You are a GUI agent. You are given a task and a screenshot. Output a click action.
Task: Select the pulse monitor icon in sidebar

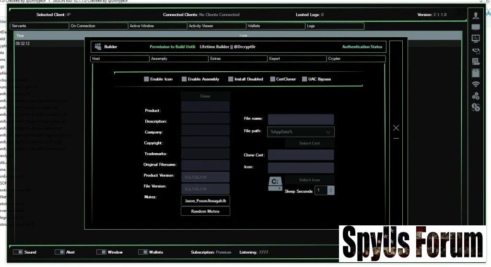[475, 38]
